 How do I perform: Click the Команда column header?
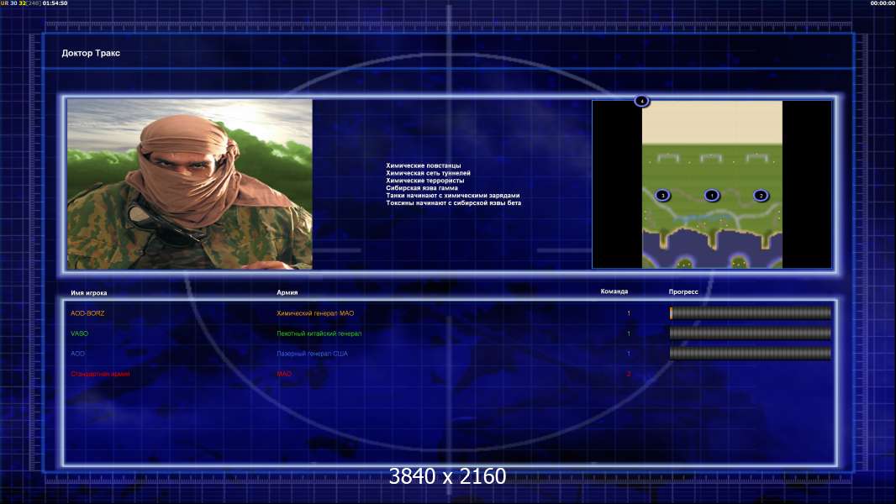[x=614, y=291]
